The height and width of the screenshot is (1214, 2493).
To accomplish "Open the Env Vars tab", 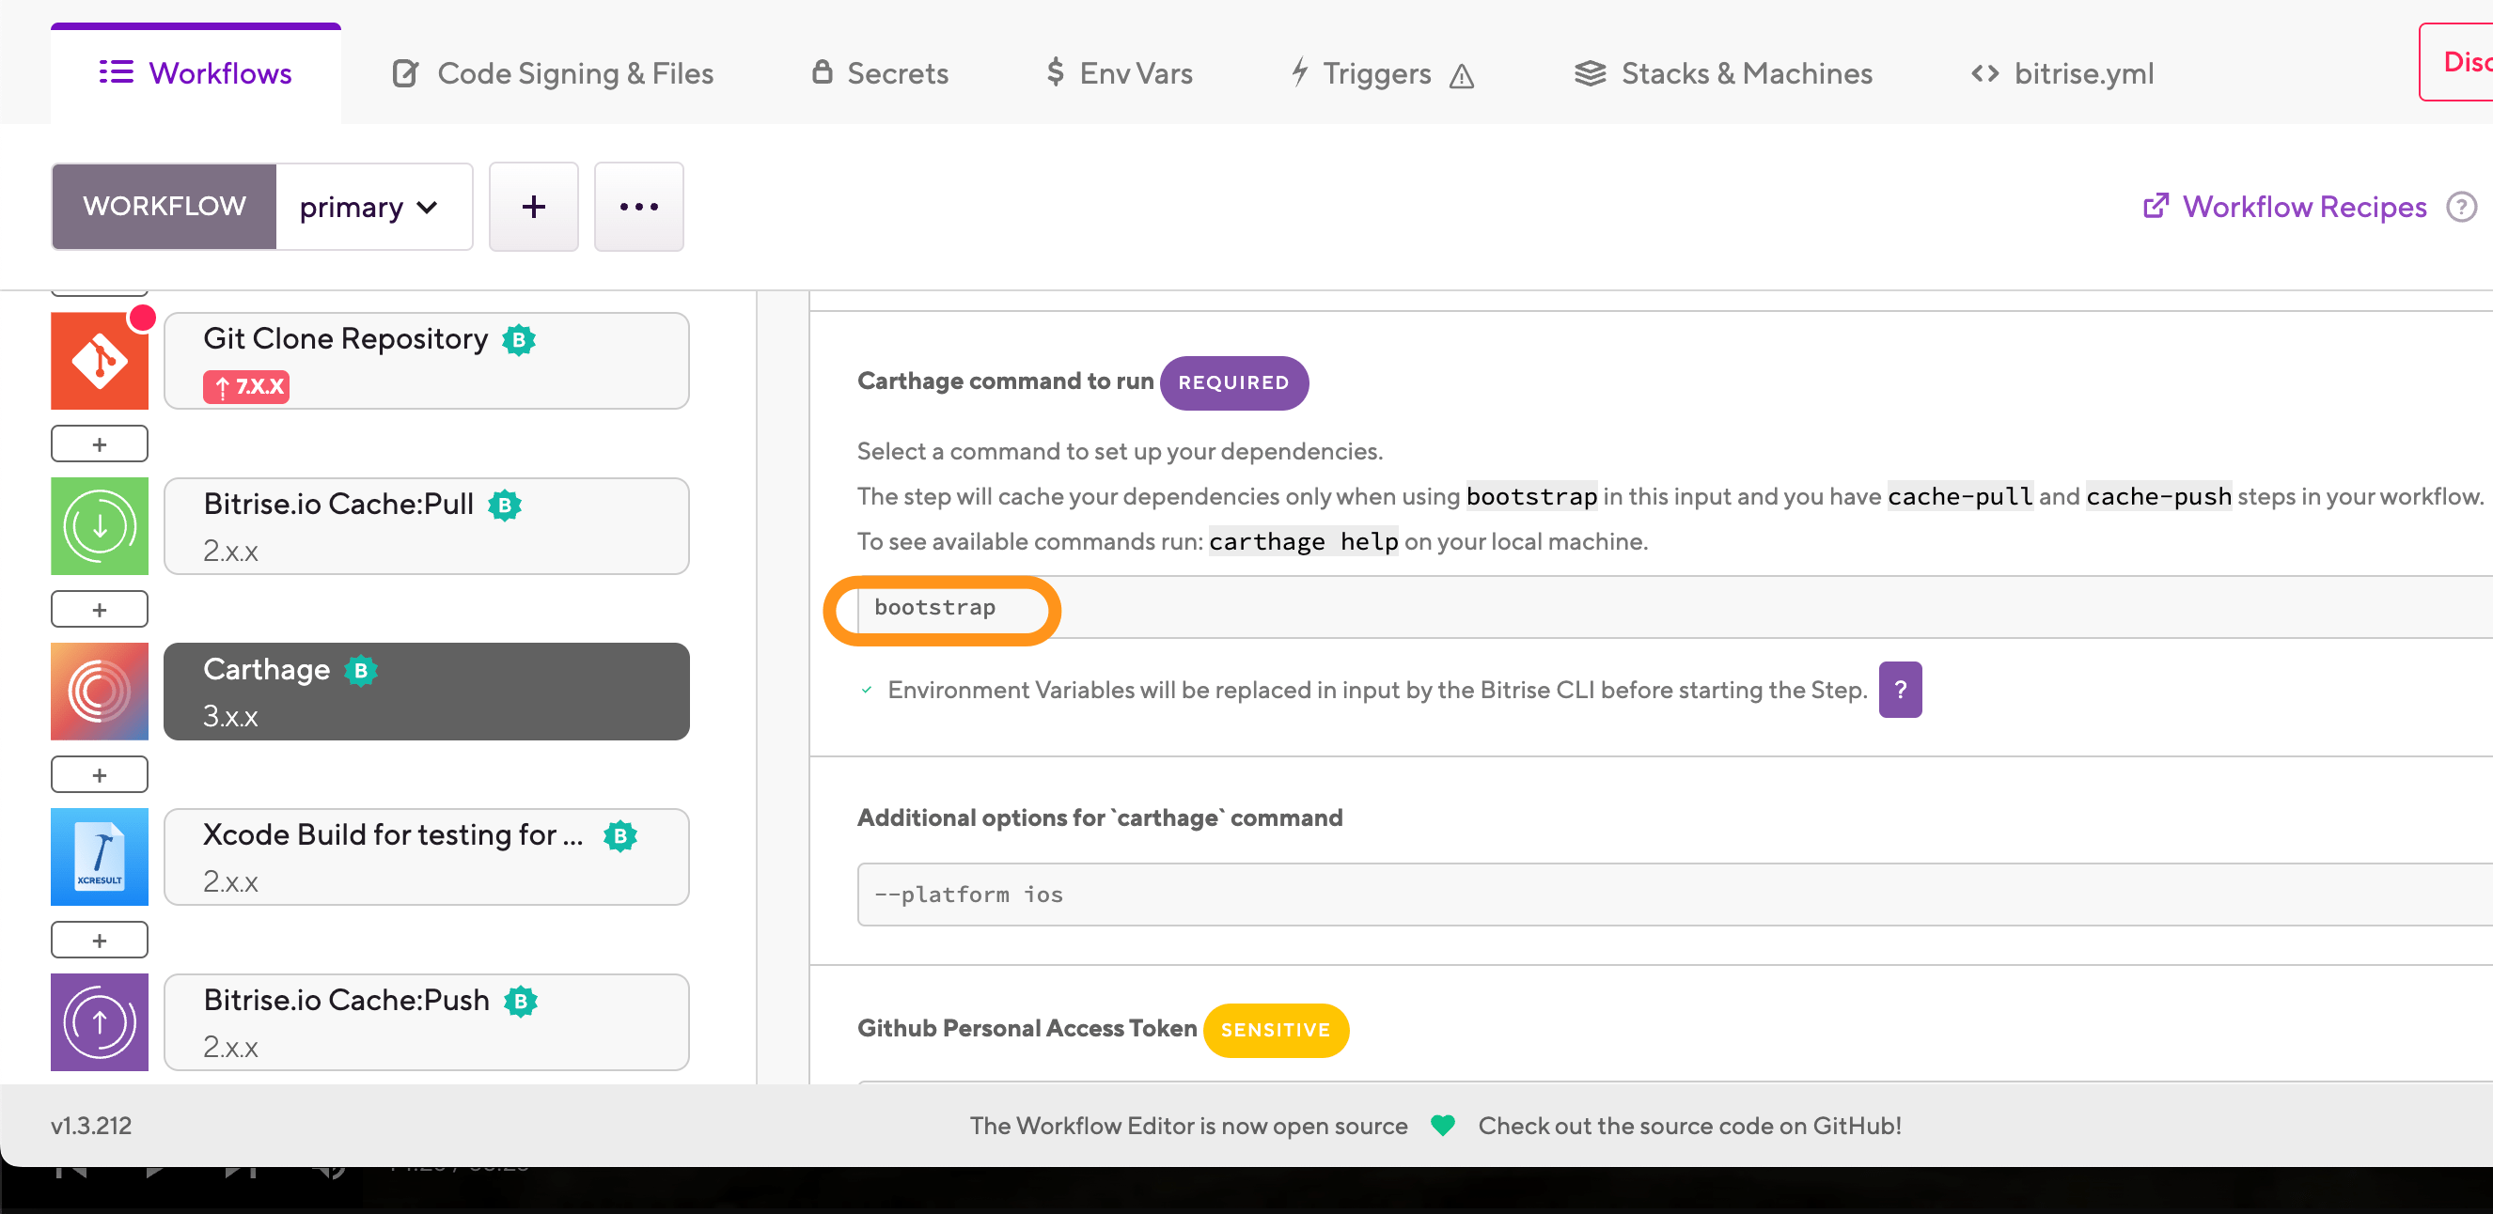I will (1119, 73).
